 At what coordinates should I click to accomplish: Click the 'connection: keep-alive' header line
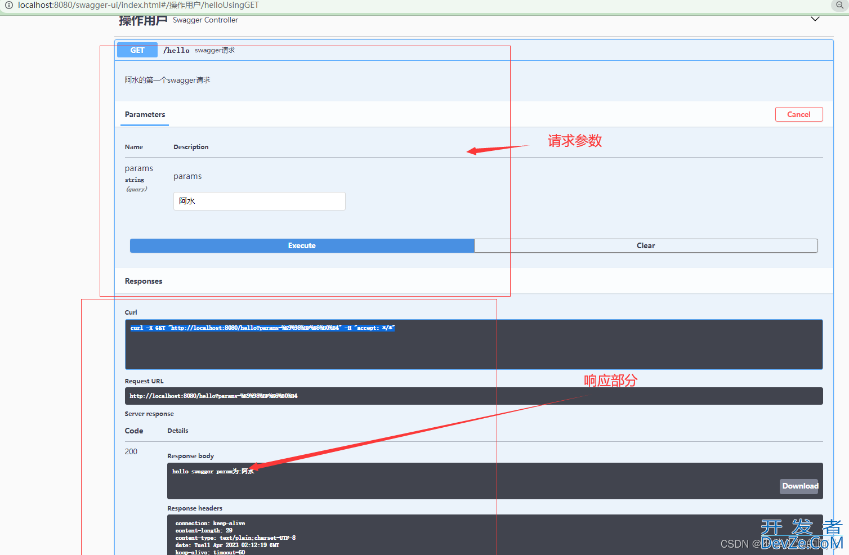click(x=210, y=523)
